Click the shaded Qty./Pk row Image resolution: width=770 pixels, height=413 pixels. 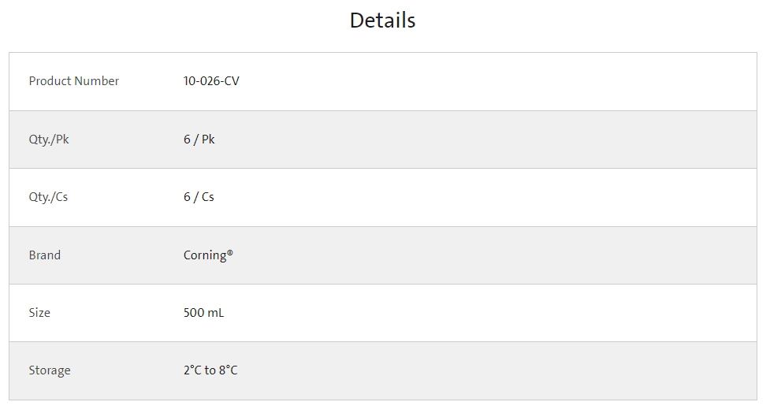(383, 140)
